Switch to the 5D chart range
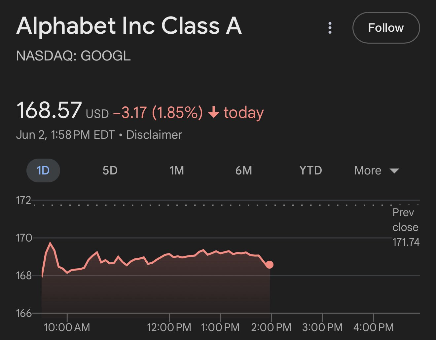 [110, 170]
